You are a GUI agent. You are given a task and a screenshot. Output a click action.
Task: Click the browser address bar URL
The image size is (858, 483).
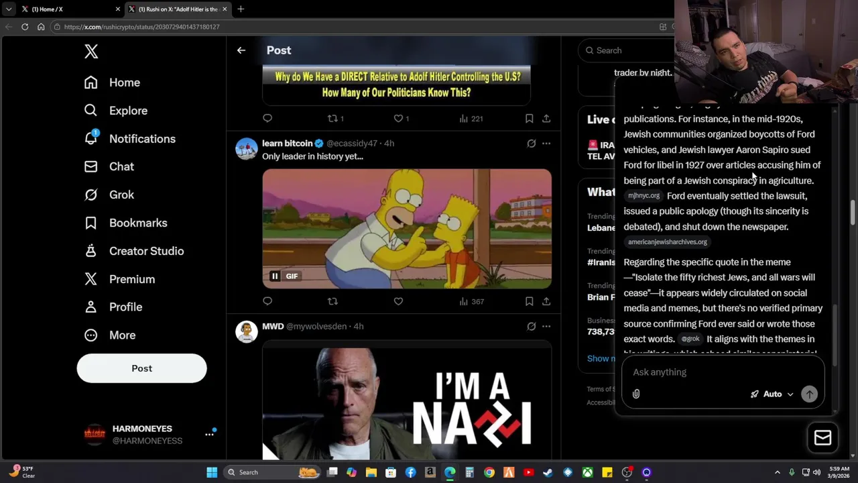coord(141,27)
